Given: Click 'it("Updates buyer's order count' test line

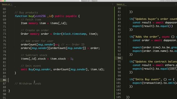Looking at the screenshot, I should coord(153,19).
